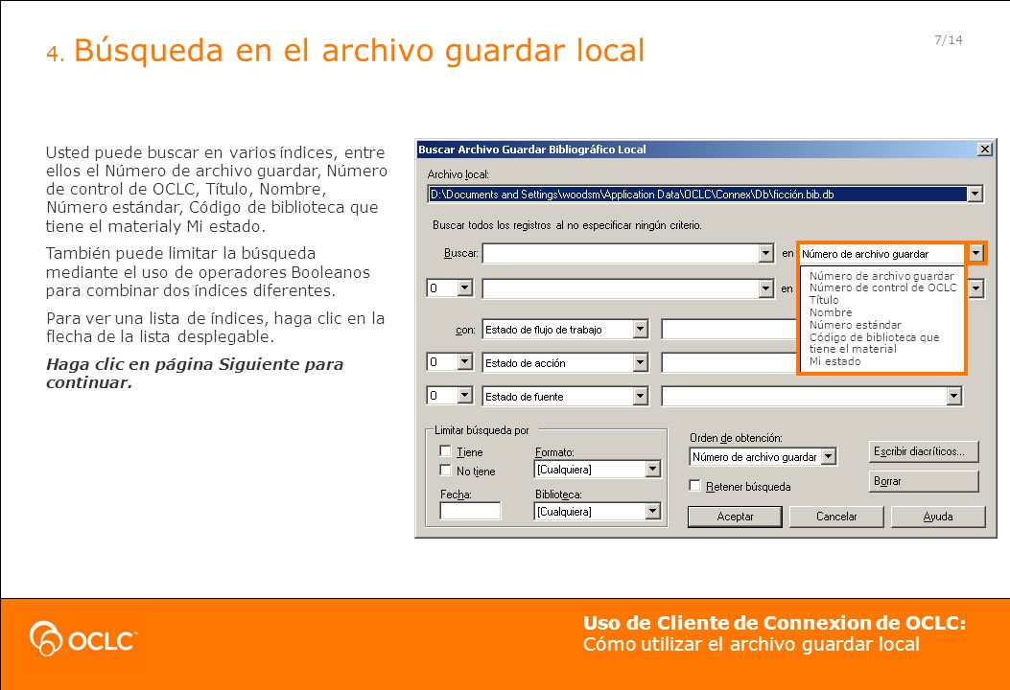Click the Borrar button

pos(923,481)
